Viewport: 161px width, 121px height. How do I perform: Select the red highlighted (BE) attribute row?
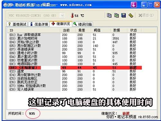(75, 68)
